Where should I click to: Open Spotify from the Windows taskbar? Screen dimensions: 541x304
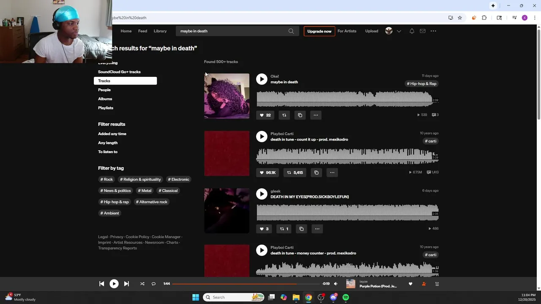346,297
